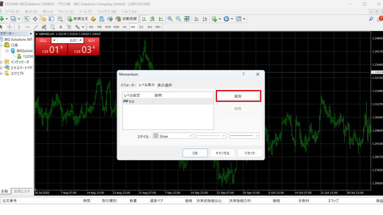Open the chart templates icon
Image resolution: width=383 pixels, height=215 pixels.
point(239,19)
